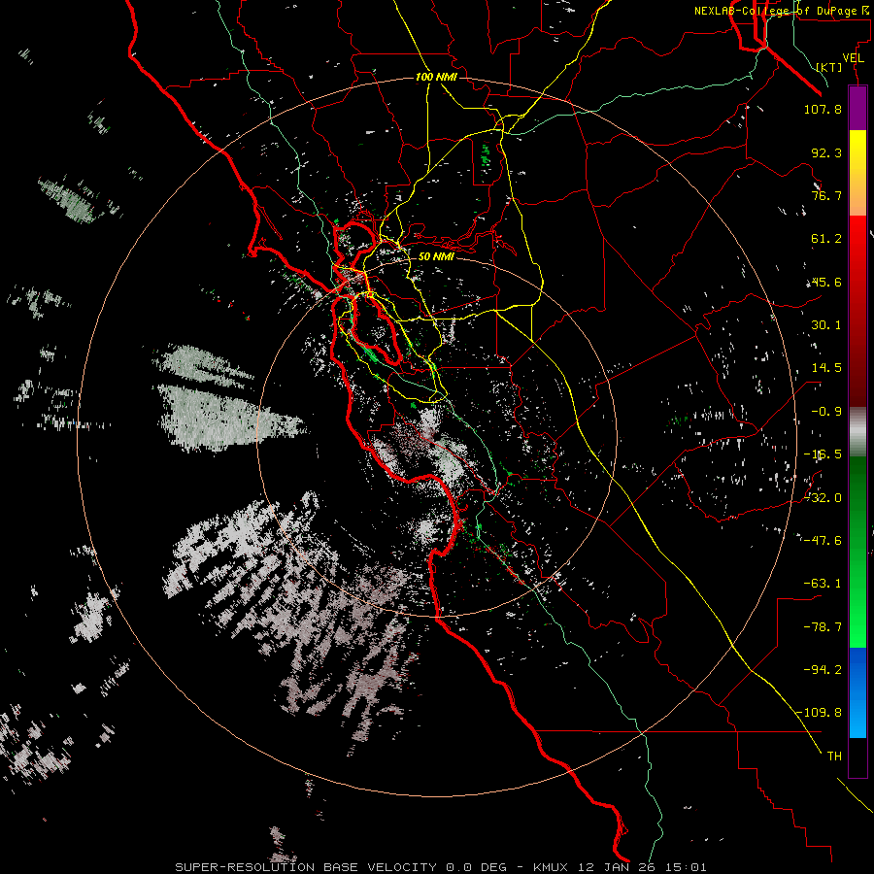The width and height of the screenshot is (874, 874).
Task: Select the -63.1 velocity scale value
Action: [x=823, y=584]
